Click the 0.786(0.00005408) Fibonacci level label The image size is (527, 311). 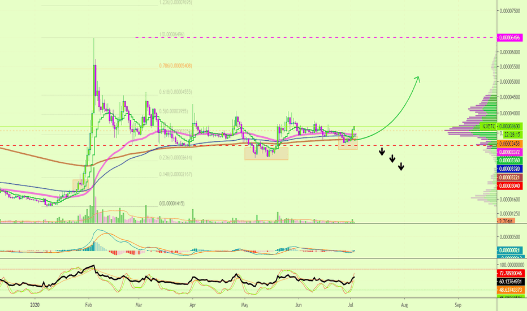[176, 66]
